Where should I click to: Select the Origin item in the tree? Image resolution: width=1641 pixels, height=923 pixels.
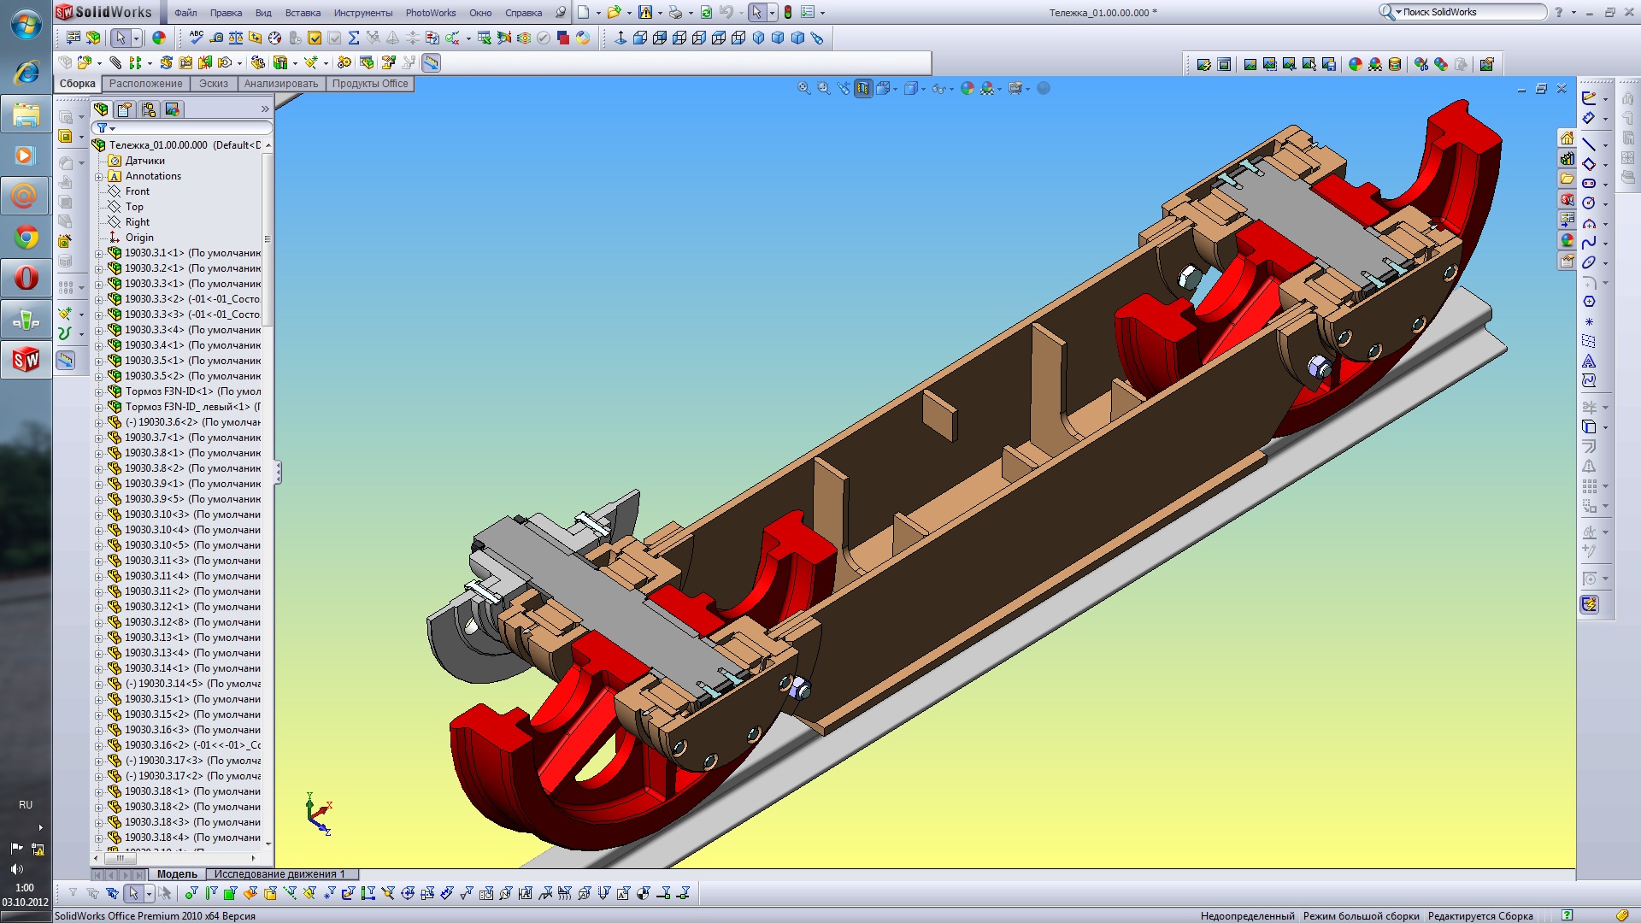[x=139, y=238]
